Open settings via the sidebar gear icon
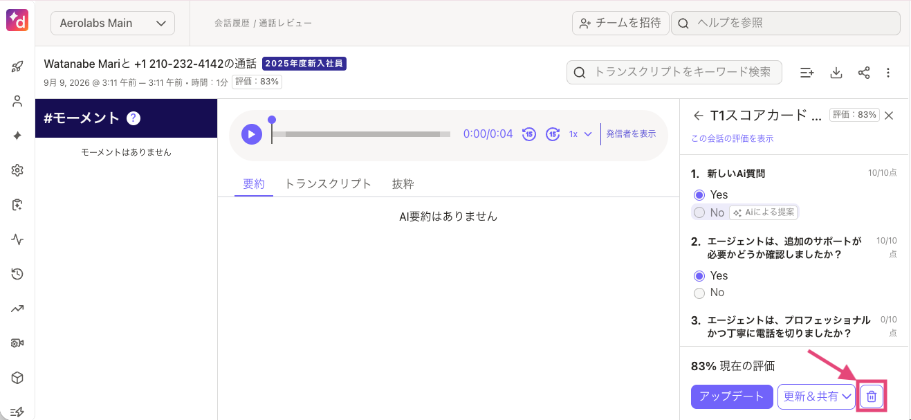Screen dimensions: 911x420 tap(18, 170)
